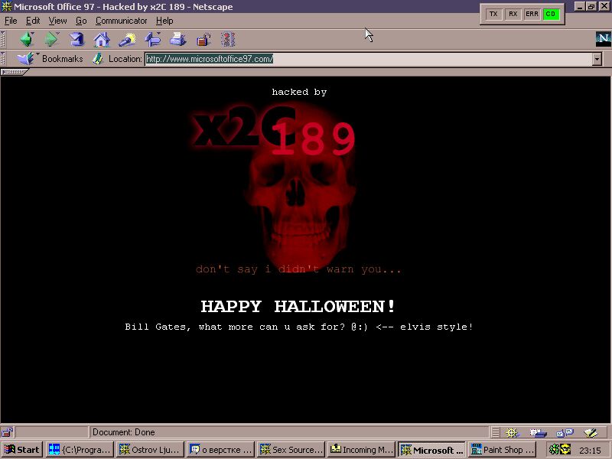Screen dimensions: 612x459
Task: Click the Netscape N logo
Action: point(603,39)
